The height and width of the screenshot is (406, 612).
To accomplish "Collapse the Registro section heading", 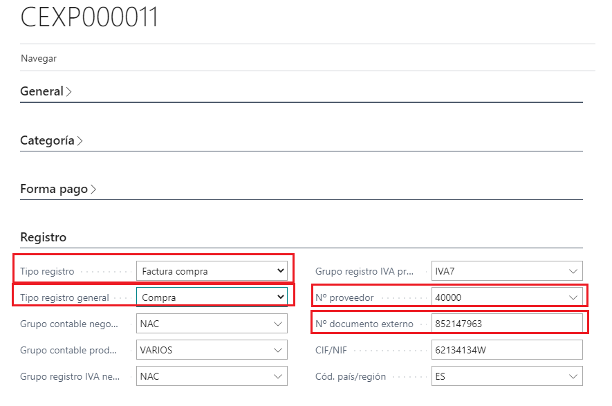I will (44, 237).
